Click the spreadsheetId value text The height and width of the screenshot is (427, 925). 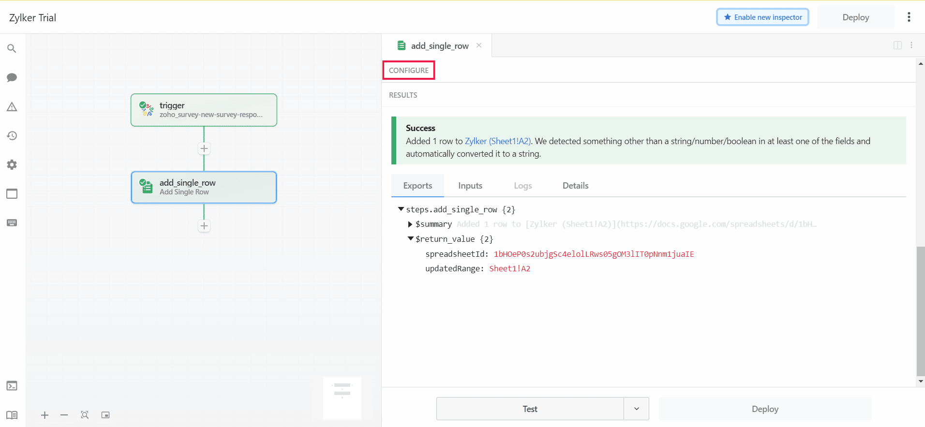point(594,254)
